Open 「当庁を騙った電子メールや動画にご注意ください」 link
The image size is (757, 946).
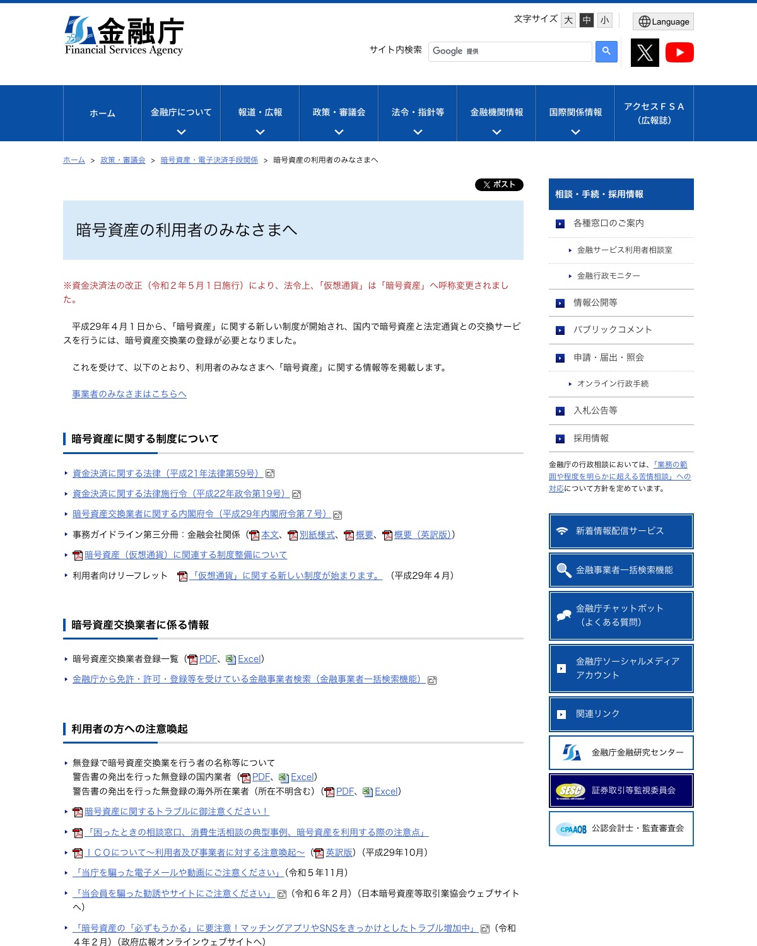[179, 873]
